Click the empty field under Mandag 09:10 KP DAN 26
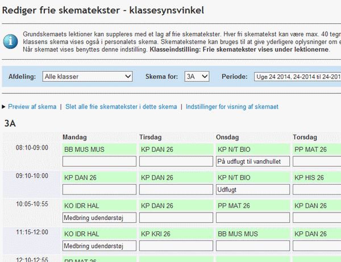This screenshot has height=262, width=341. pos(99,189)
